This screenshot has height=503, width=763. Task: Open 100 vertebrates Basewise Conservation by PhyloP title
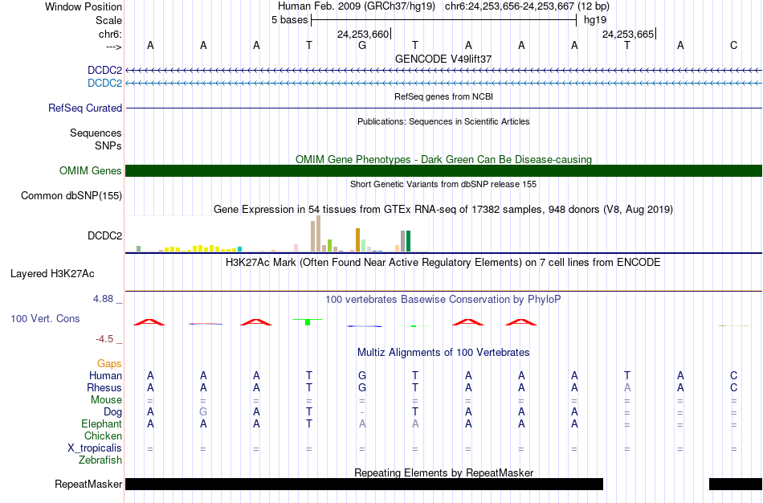pos(443,300)
